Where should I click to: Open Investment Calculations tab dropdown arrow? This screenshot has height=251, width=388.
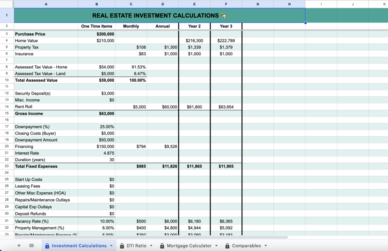111,246
